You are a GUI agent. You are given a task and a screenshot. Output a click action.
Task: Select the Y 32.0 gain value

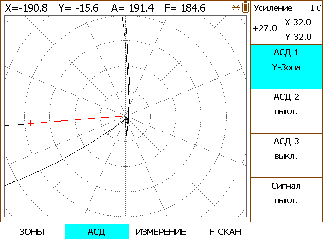coord(298,37)
